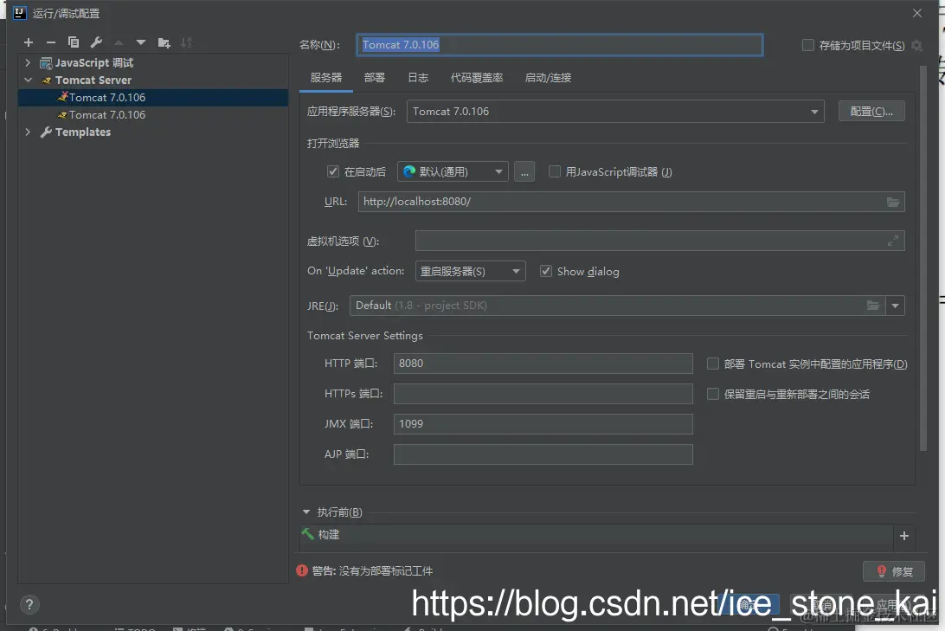
Task: Toggle the Show dialog checkbox
Action: 546,271
